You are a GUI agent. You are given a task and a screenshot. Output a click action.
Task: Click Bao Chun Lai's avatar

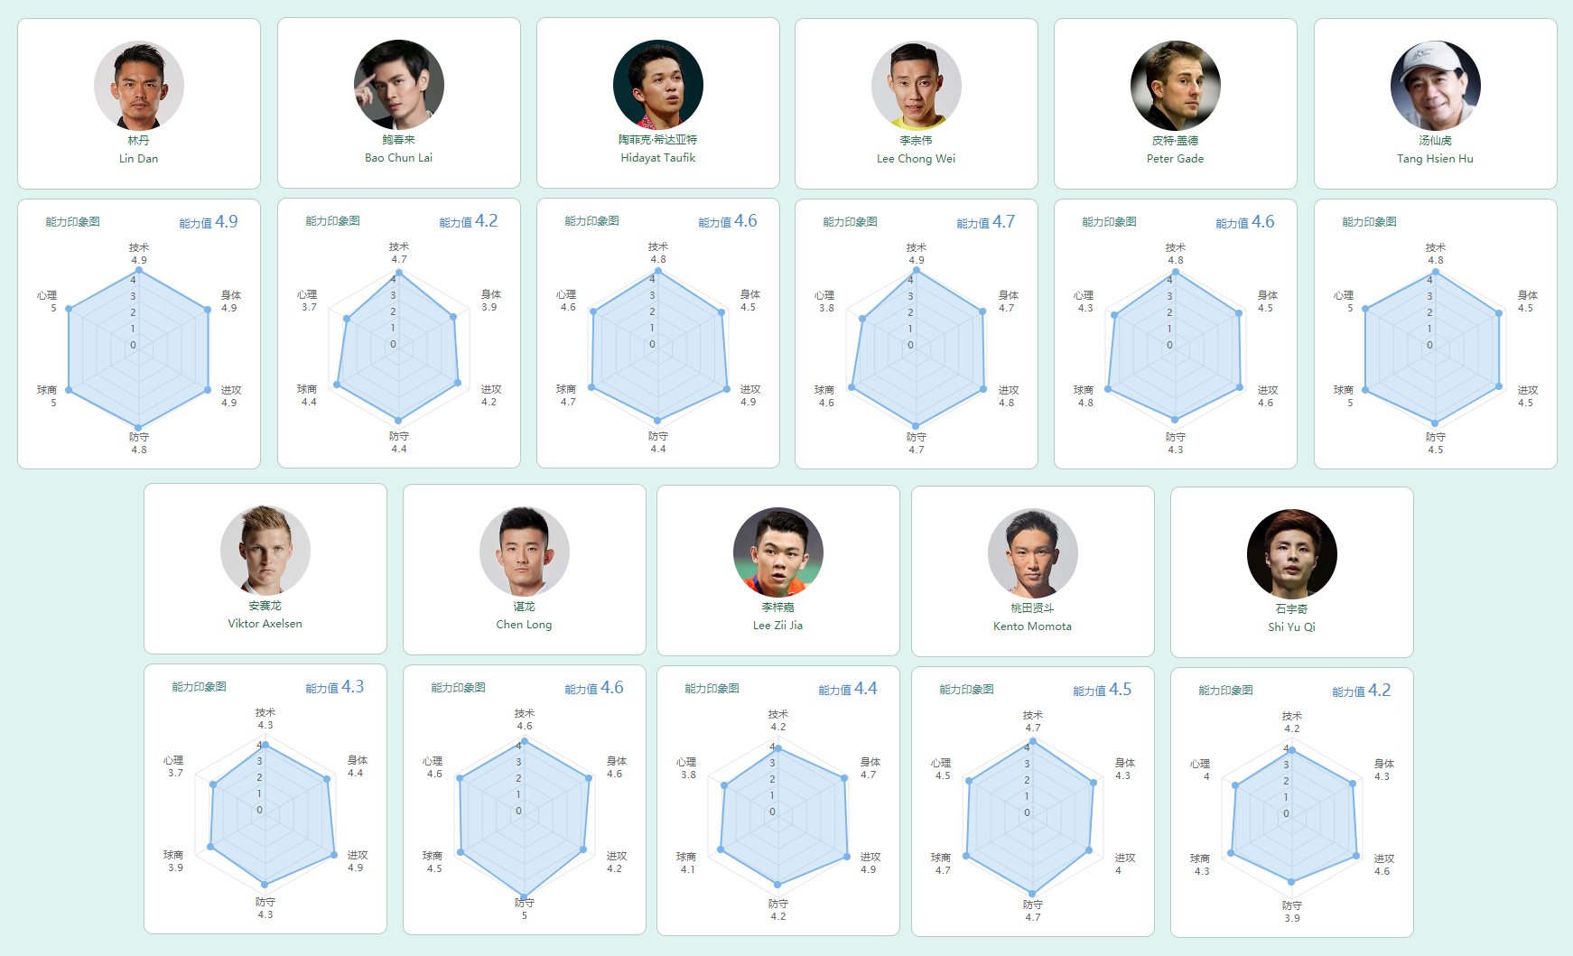pos(399,85)
